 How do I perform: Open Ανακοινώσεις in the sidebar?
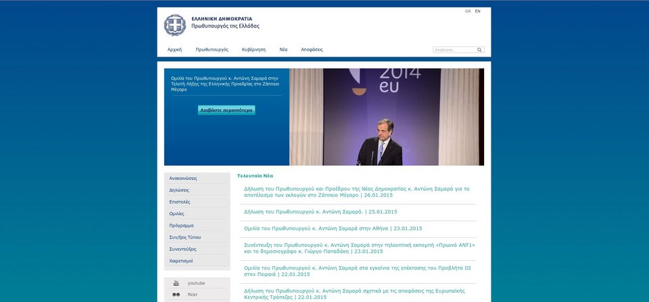tap(183, 179)
